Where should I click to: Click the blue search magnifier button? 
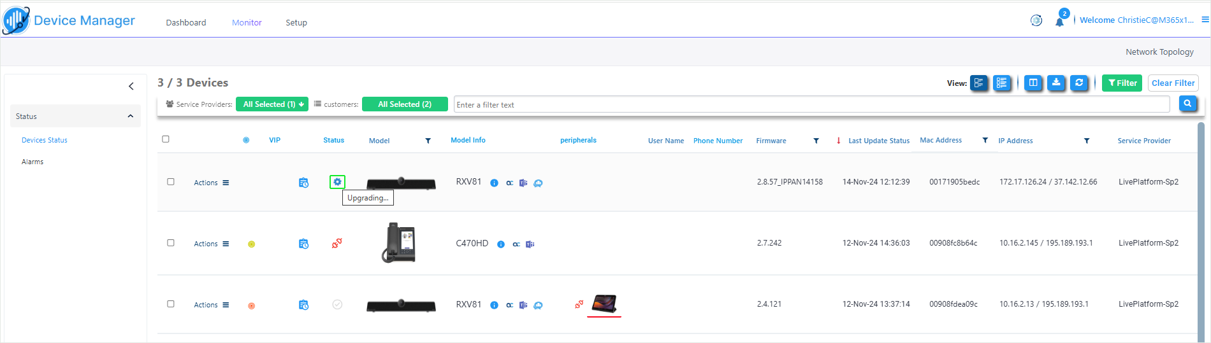point(1187,104)
